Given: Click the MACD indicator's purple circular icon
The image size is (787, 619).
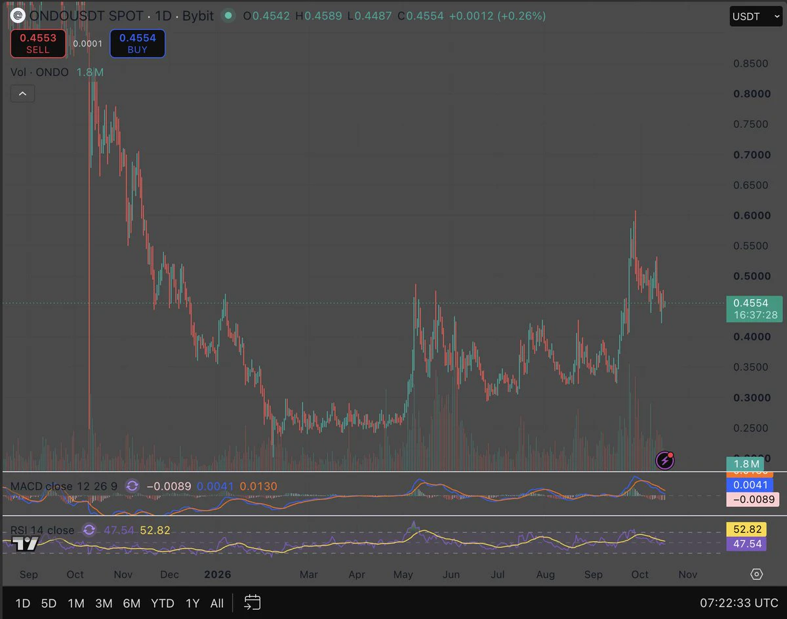Looking at the screenshot, I should click(x=132, y=486).
